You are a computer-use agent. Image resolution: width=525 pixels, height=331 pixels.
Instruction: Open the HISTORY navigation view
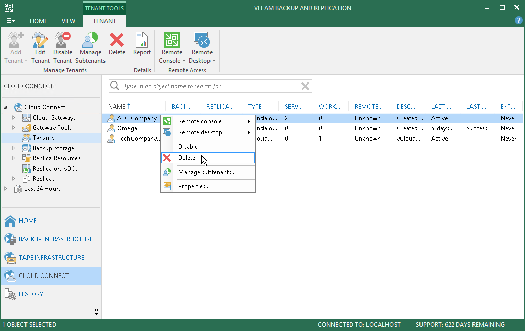click(x=51, y=294)
